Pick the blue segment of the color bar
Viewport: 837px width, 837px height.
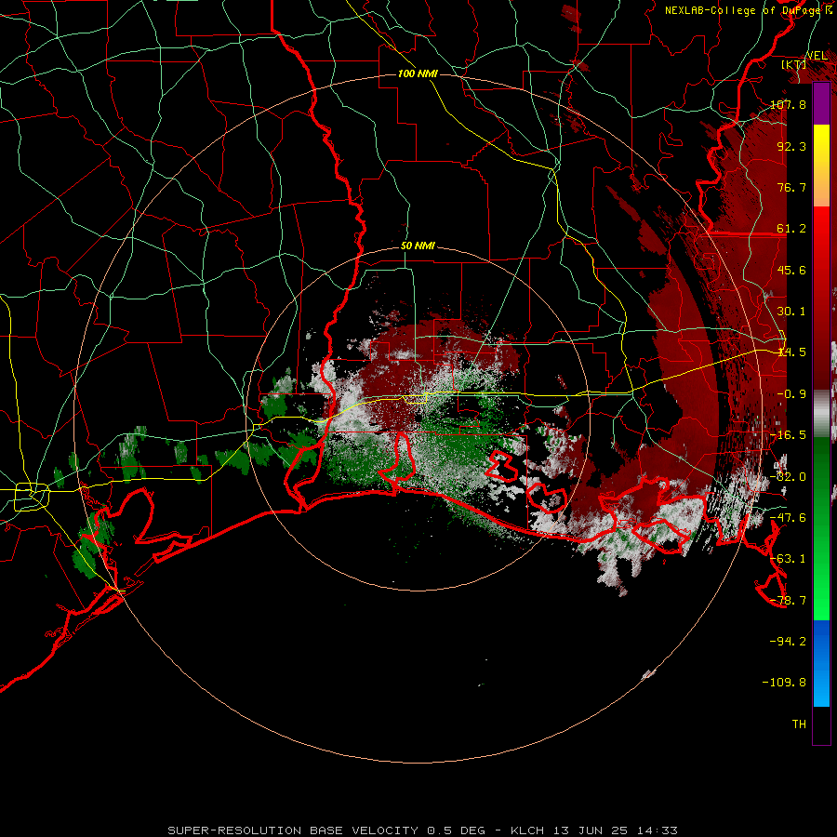point(821,663)
